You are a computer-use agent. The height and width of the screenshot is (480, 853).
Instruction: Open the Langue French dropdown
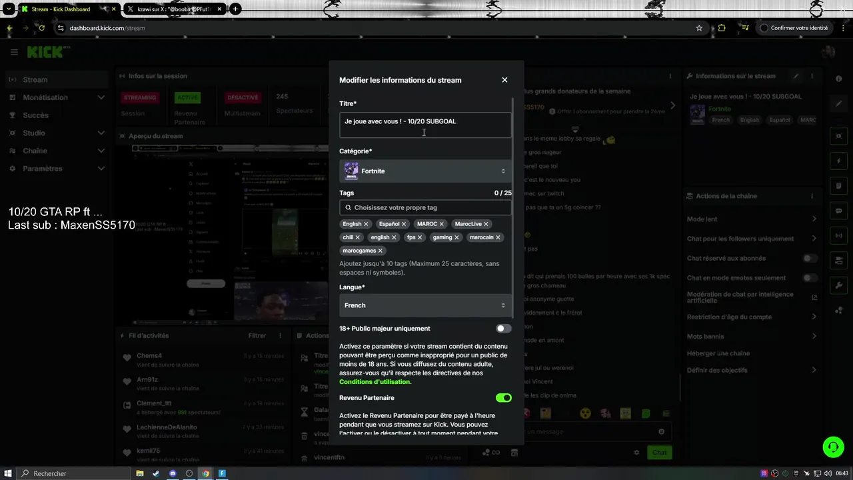(x=425, y=305)
